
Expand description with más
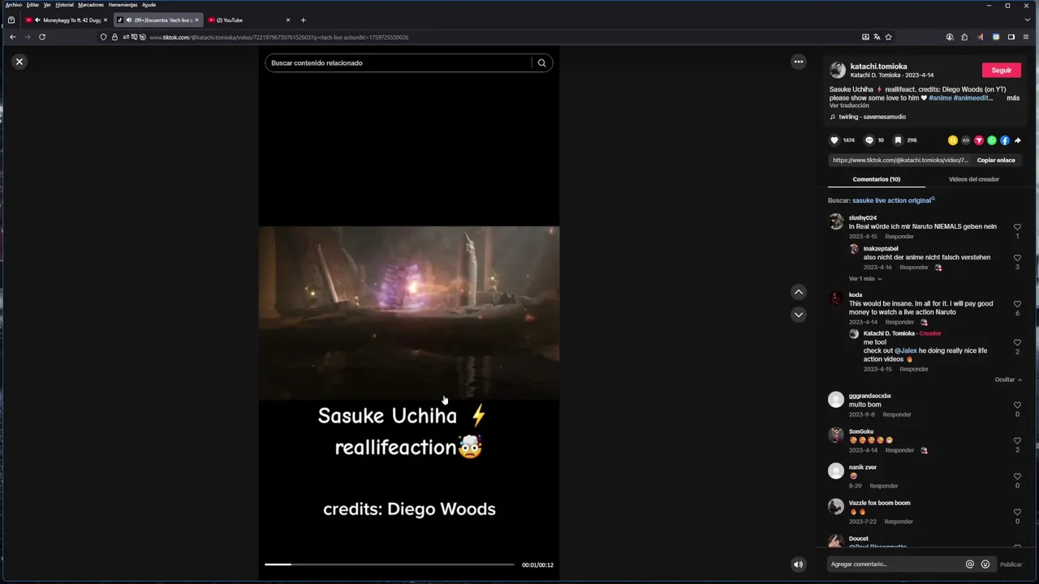point(1013,98)
